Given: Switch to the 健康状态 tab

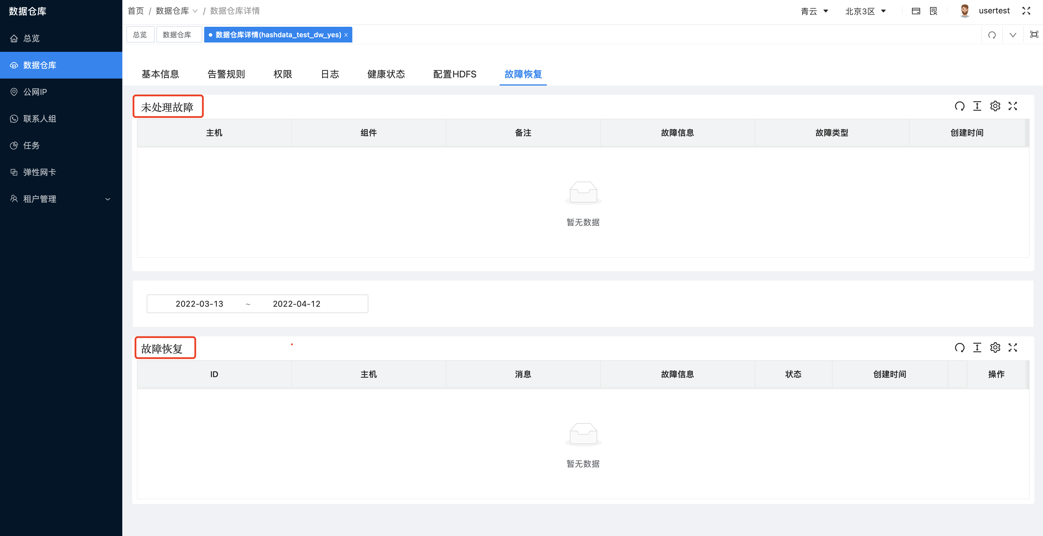Looking at the screenshot, I should [386, 74].
